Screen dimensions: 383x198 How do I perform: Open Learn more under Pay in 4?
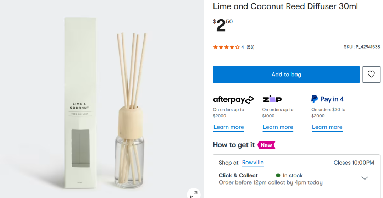[x=327, y=127]
